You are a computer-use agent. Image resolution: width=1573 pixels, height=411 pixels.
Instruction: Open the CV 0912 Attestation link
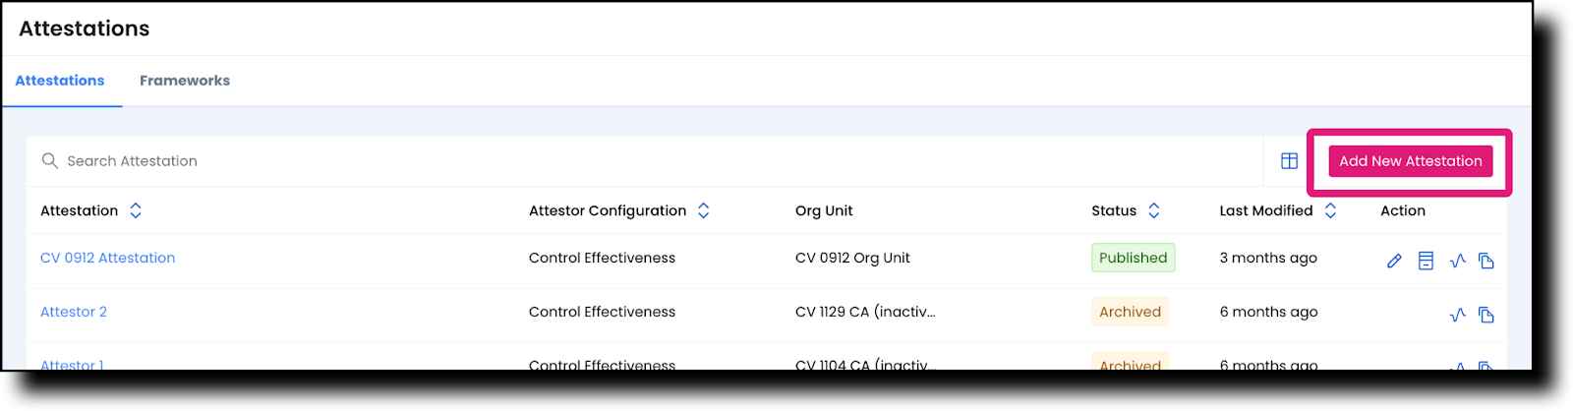[x=108, y=258]
